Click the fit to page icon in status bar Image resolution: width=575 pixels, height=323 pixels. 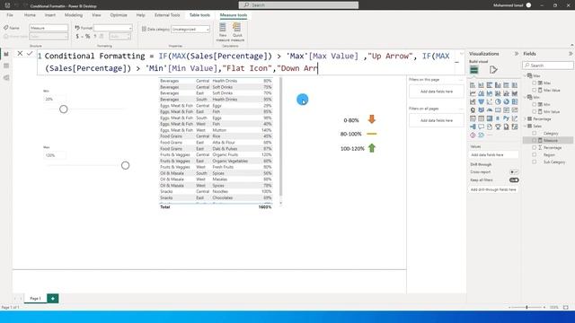pyautogui.click(x=566, y=307)
